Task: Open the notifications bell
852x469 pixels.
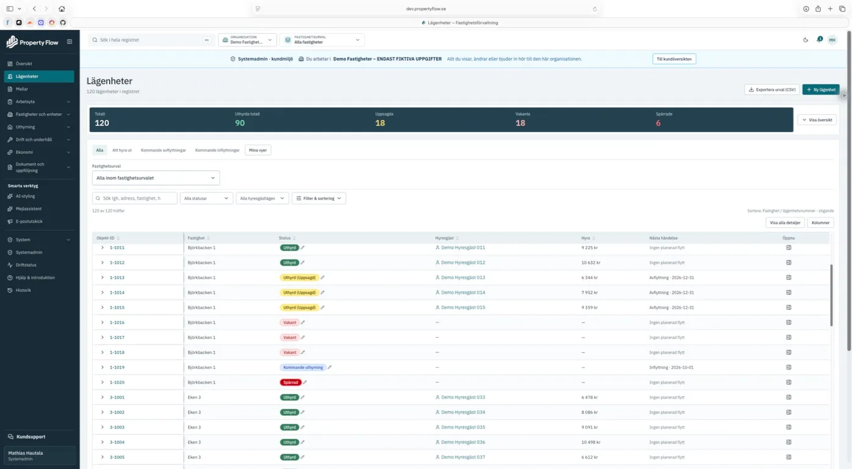Action: point(819,40)
